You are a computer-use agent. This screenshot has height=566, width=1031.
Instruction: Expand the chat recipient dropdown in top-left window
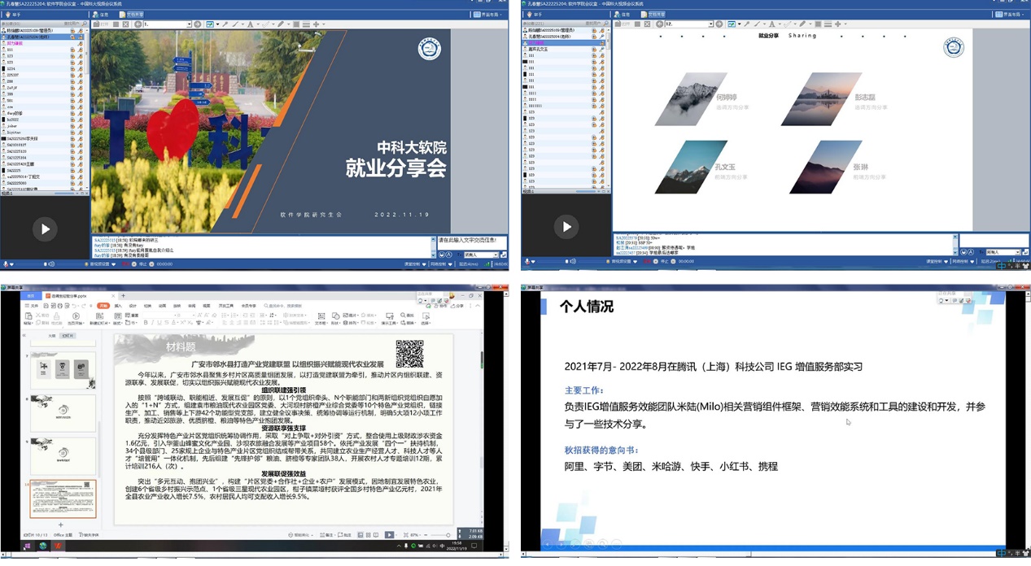click(494, 255)
